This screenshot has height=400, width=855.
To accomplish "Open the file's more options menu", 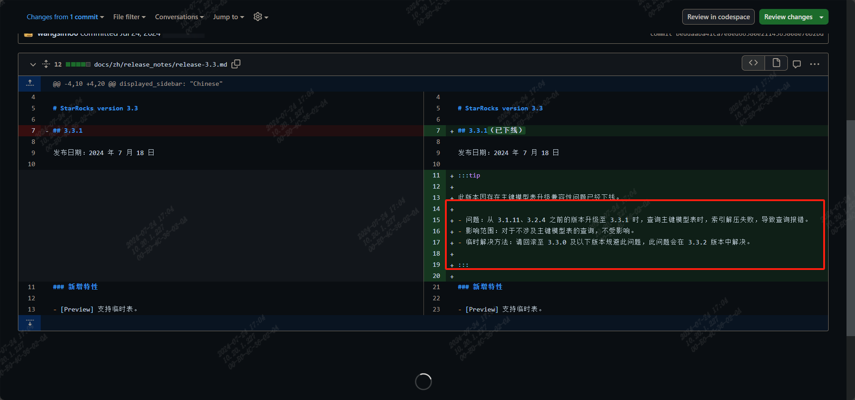I will [x=815, y=64].
